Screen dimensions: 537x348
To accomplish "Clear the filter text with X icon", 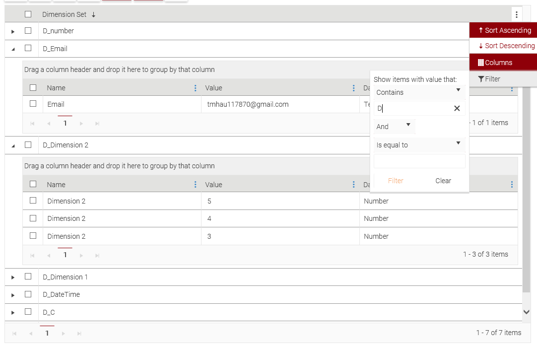I will [x=457, y=108].
